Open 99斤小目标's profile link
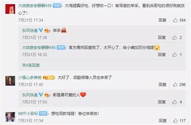Image resolution: width=191 pixels, height=125 pixels. point(28,113)
